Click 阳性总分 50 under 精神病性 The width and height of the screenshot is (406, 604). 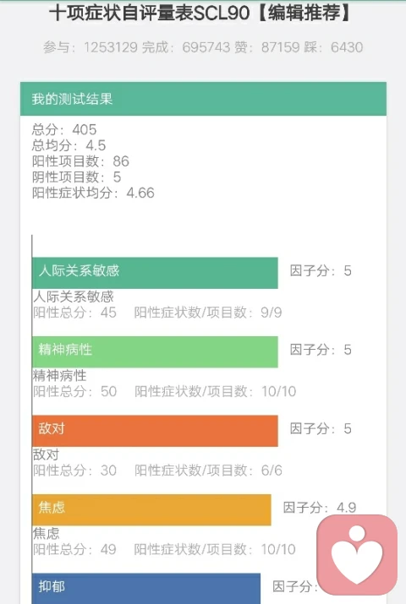pos(74,391)
